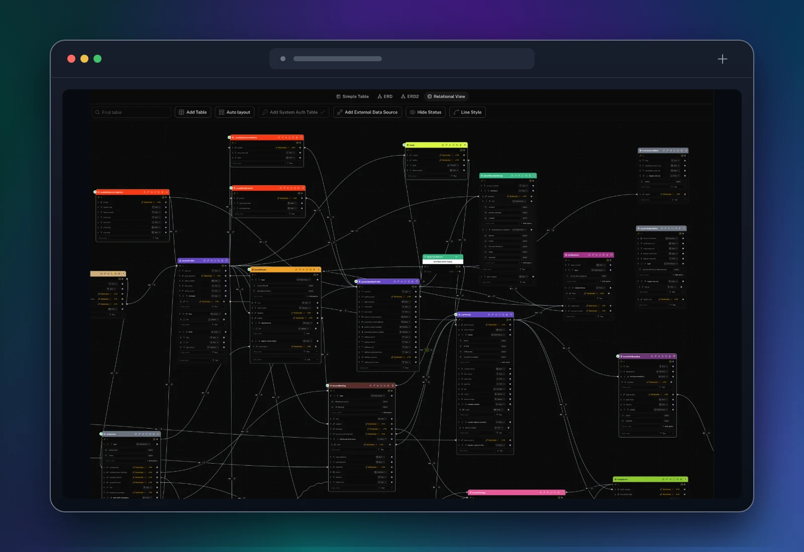Click the pencil edit icon in notifications header
The height and width of the screenshot is (552, 804).
tap(593, 255)
